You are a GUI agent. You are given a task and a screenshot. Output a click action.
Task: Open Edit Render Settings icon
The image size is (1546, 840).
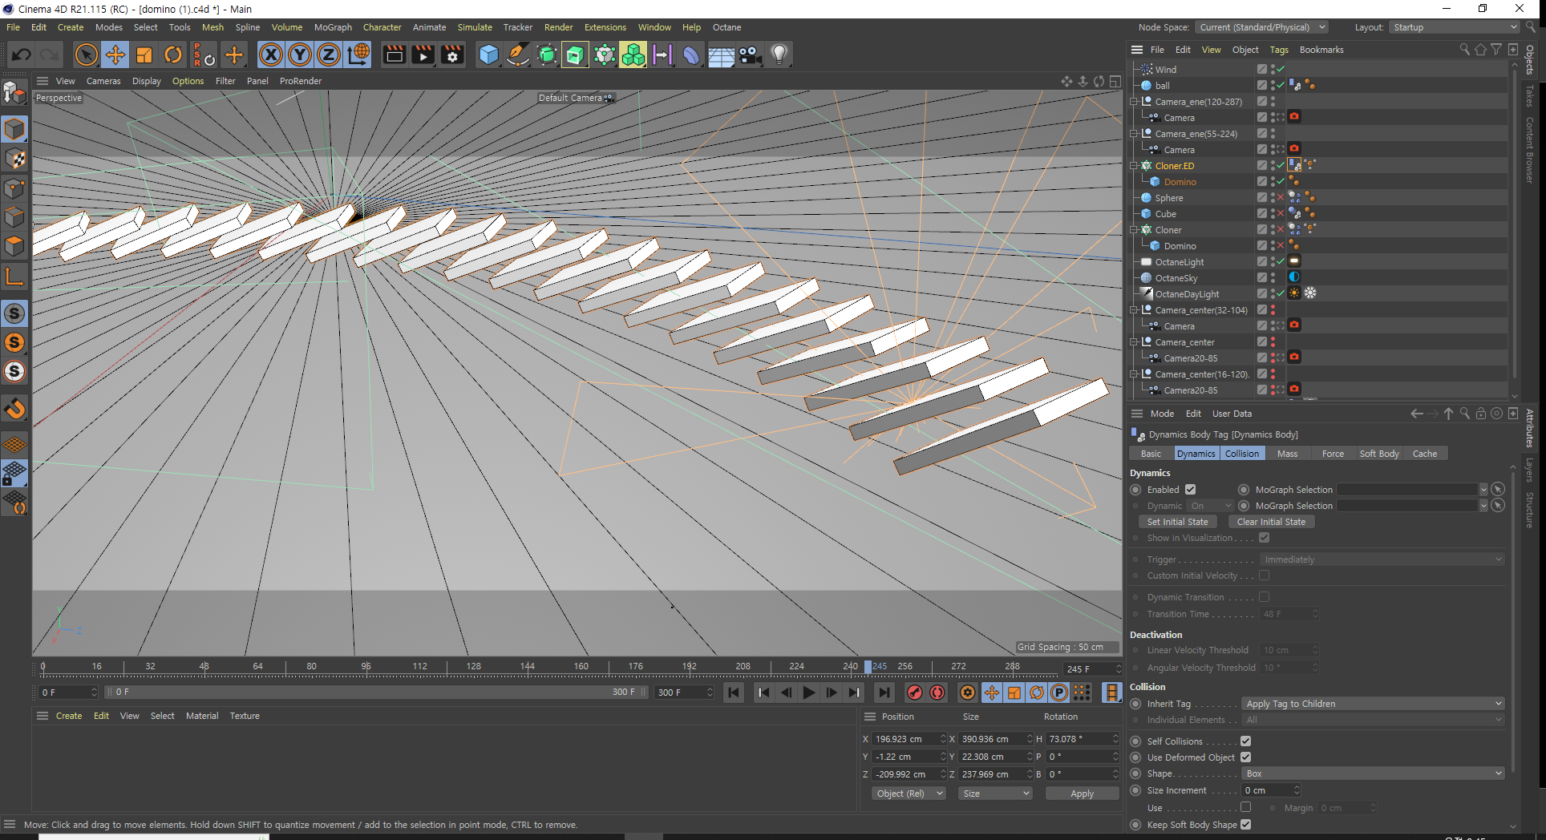[452, 55]
